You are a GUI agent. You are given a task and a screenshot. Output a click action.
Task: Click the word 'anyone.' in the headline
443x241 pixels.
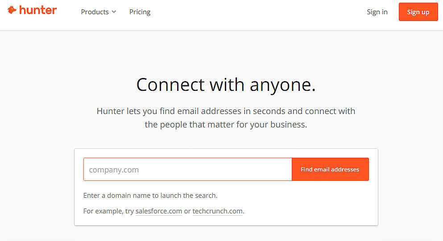(283, 85)
